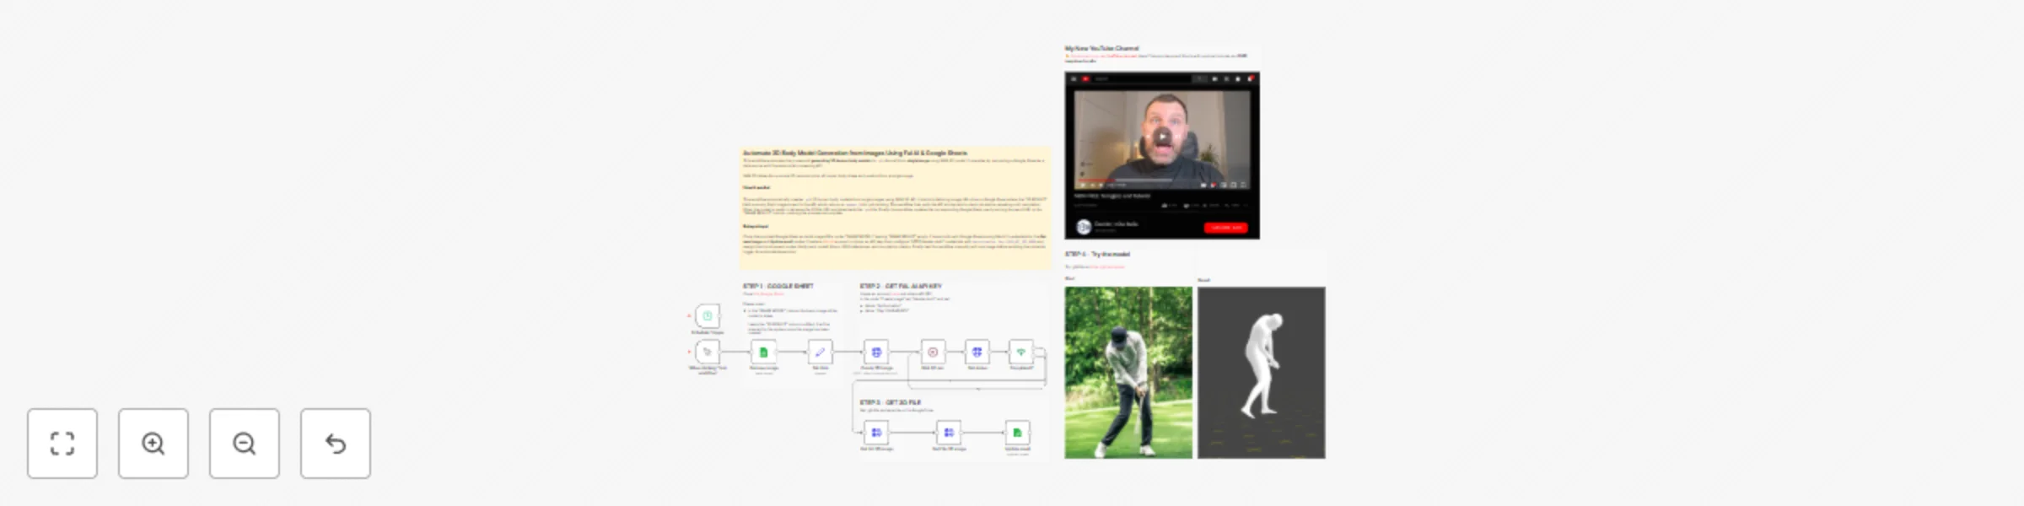2024x506 pixels.
Task: Click the 'STEP 1 - GOOGLE SHEET' heading
Action: pos(778,286)
